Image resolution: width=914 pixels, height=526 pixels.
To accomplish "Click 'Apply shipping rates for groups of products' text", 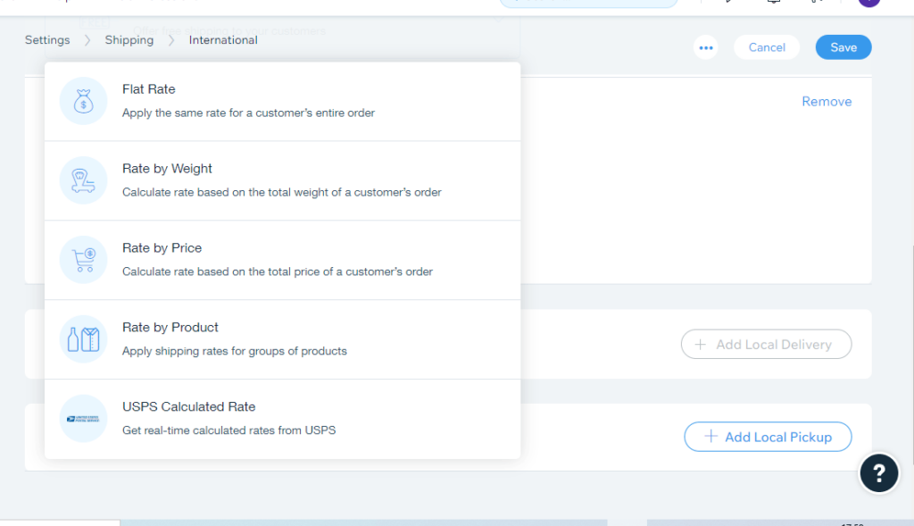I will click(235, 350).
